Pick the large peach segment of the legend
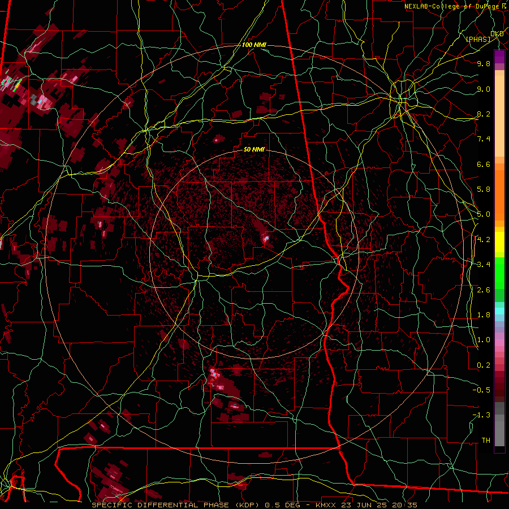This screenshot has height=509, width=509. click(499, 116)
